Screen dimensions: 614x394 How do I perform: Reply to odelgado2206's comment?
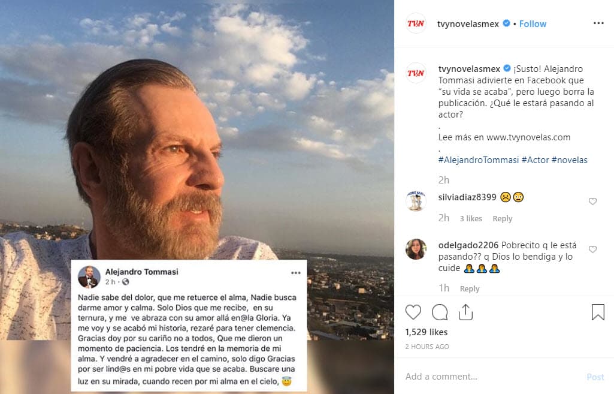(x=470, y=288)
